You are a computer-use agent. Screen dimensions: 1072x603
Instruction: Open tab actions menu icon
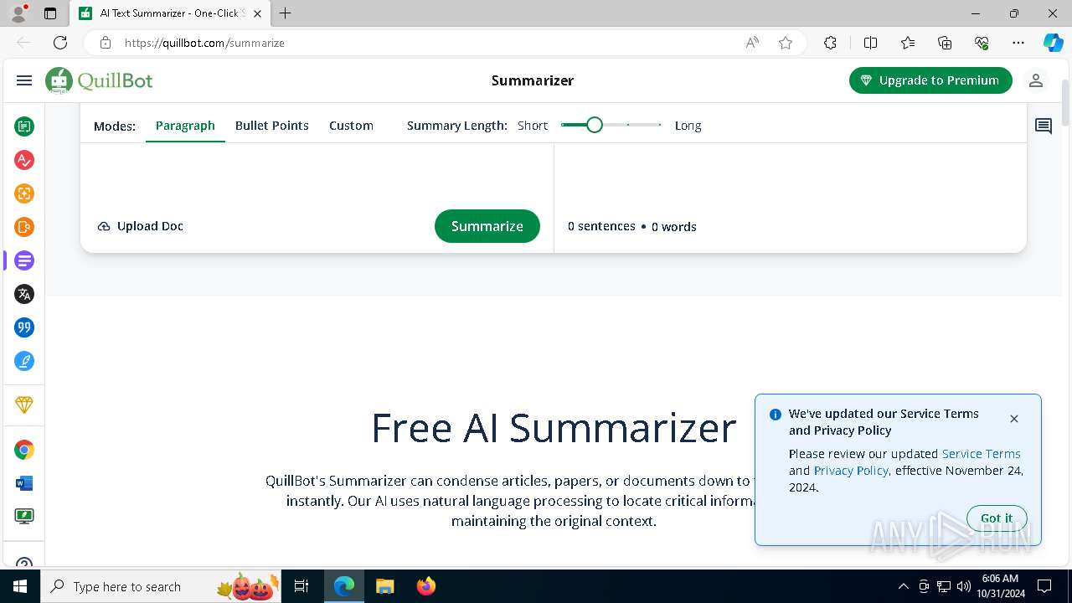(50, 13)
